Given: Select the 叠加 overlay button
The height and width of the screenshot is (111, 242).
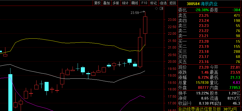Looking at the screenshot, I should point(106,3).
